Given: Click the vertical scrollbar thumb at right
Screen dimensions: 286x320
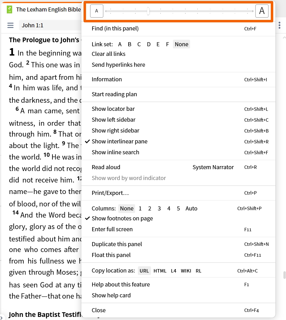Looking at the screenshot, I should [x=284, y=275].
